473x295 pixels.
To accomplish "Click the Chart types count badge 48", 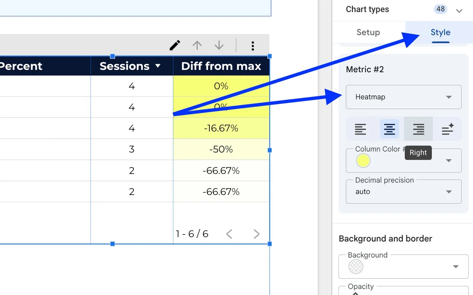I will (441, 9).
